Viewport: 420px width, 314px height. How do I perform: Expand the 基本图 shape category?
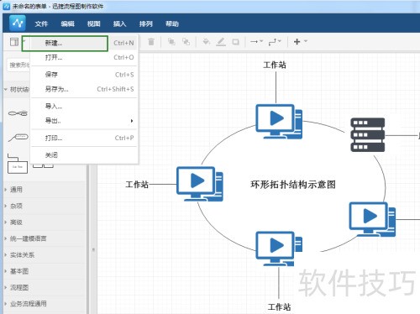click(45, 271)
